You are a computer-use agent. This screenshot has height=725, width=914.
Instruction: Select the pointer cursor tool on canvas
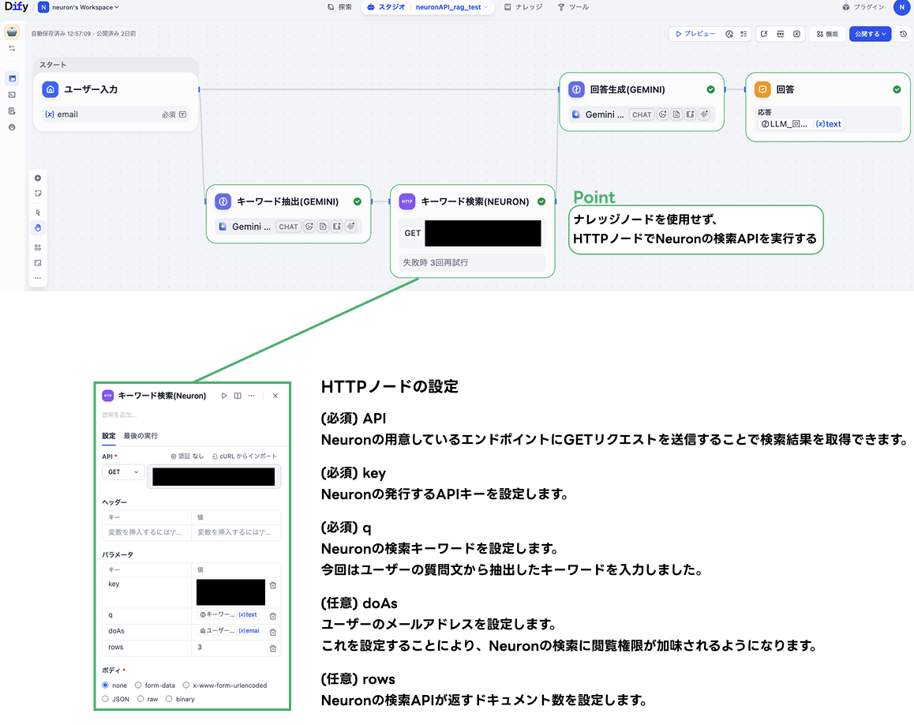pyautogui.click(x=38, y=211)
